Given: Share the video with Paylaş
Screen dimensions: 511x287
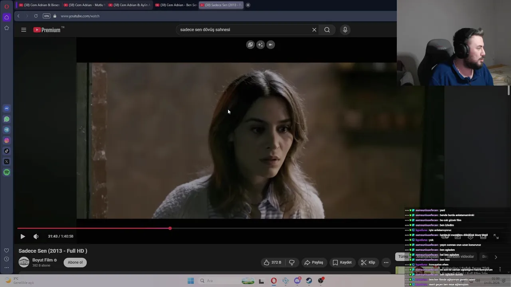Looking at the screenshot, I should point(313,262).
